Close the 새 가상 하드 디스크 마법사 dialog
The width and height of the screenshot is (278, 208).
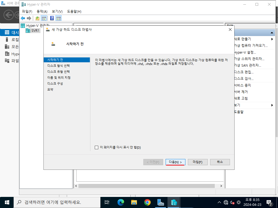click(x=230, y=30)
